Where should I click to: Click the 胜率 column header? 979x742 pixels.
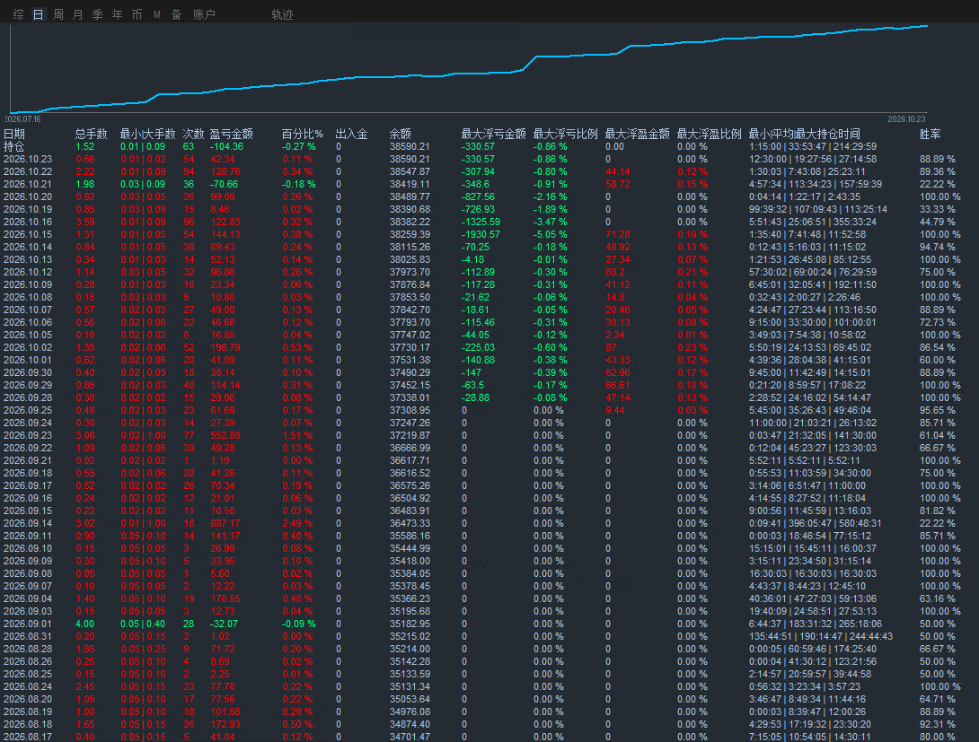tap(930, 134)
